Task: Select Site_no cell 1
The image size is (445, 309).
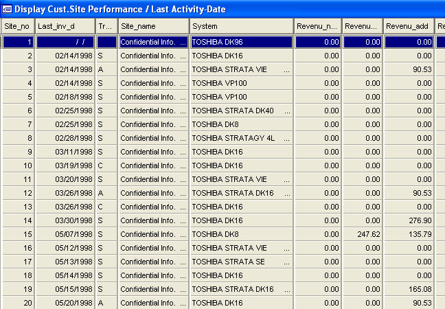Action: (19, 42)
